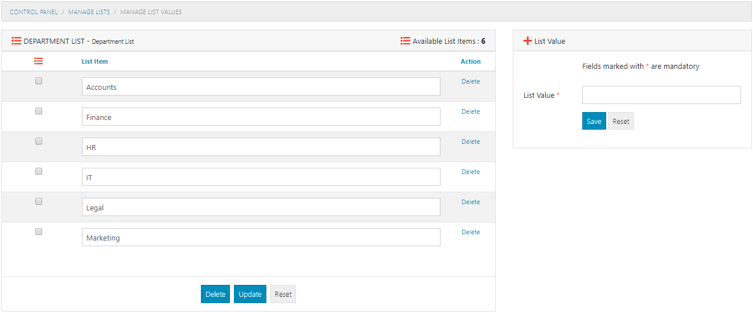This screenshot has width=753, height=319.
Task: Delete the Finance list item via its link
Action: 471,112
